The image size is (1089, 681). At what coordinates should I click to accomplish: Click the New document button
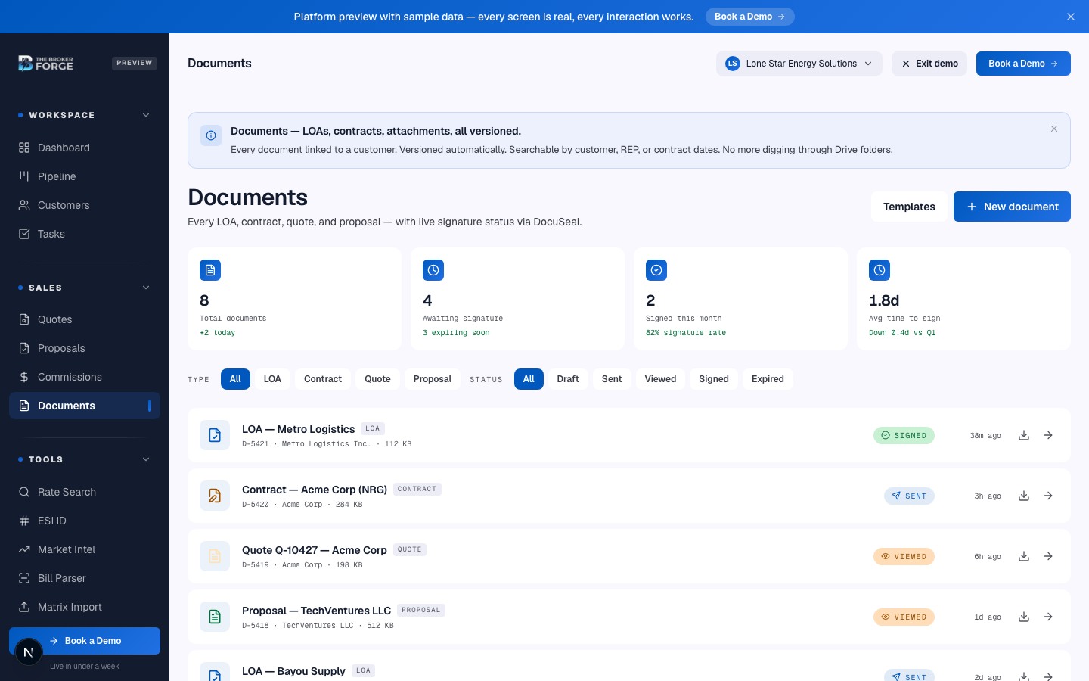click(x=1012, y=207)
